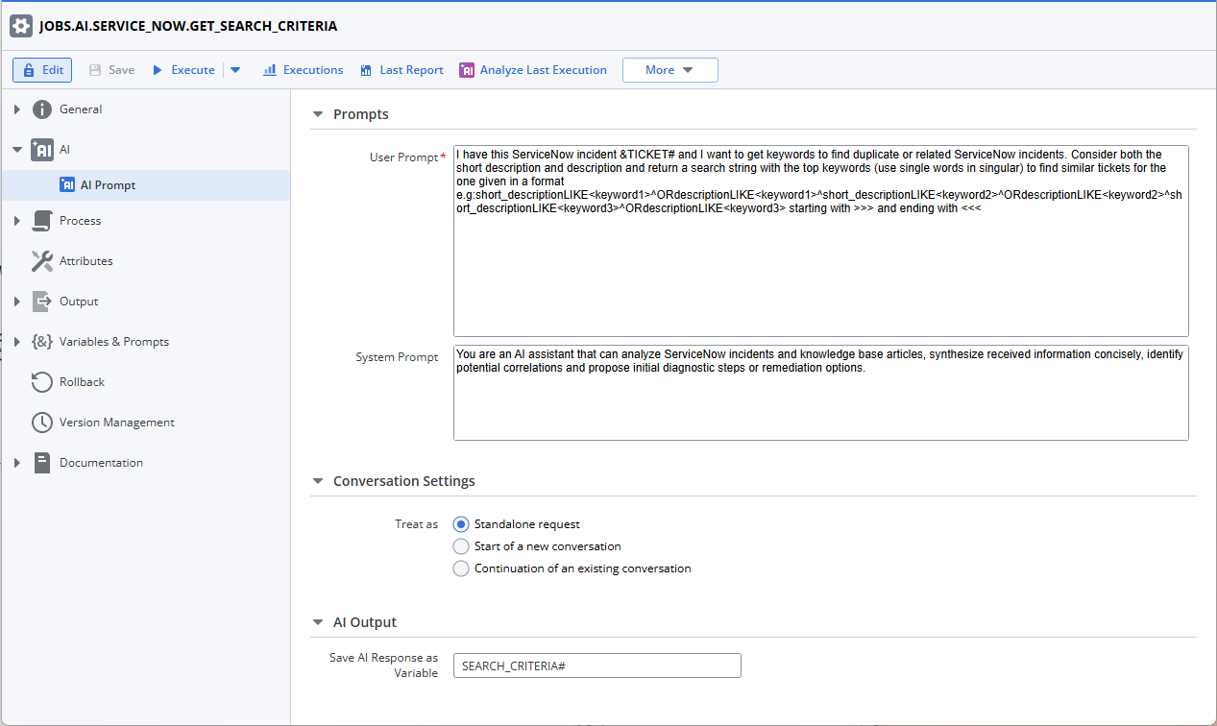Click the Save toolbar button
The height and width of the screenshot is (726, 1217).
pyautogui.click(x=111, y=70)
